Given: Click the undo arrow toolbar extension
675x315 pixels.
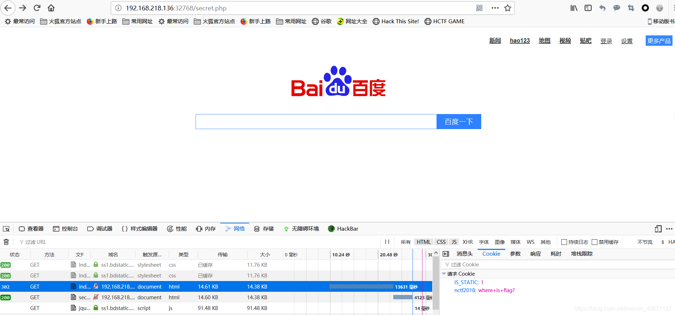Looking at the screenshot, I should [x=602, y=8].
